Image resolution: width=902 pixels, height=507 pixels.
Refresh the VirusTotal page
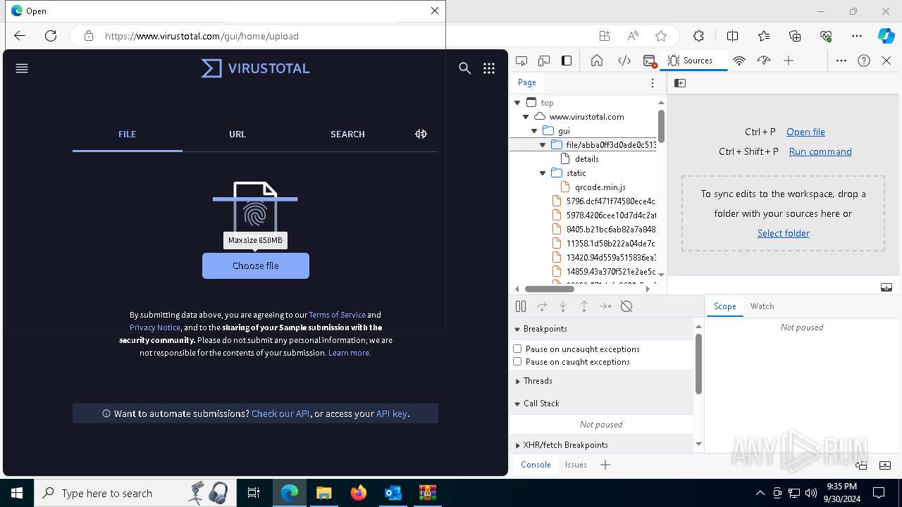(x=51, y=36)
